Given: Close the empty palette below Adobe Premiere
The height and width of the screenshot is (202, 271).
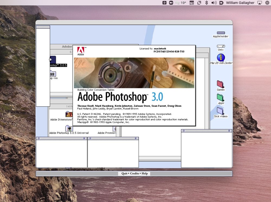Looking at the screenshot, I should (x=90, y=138).
